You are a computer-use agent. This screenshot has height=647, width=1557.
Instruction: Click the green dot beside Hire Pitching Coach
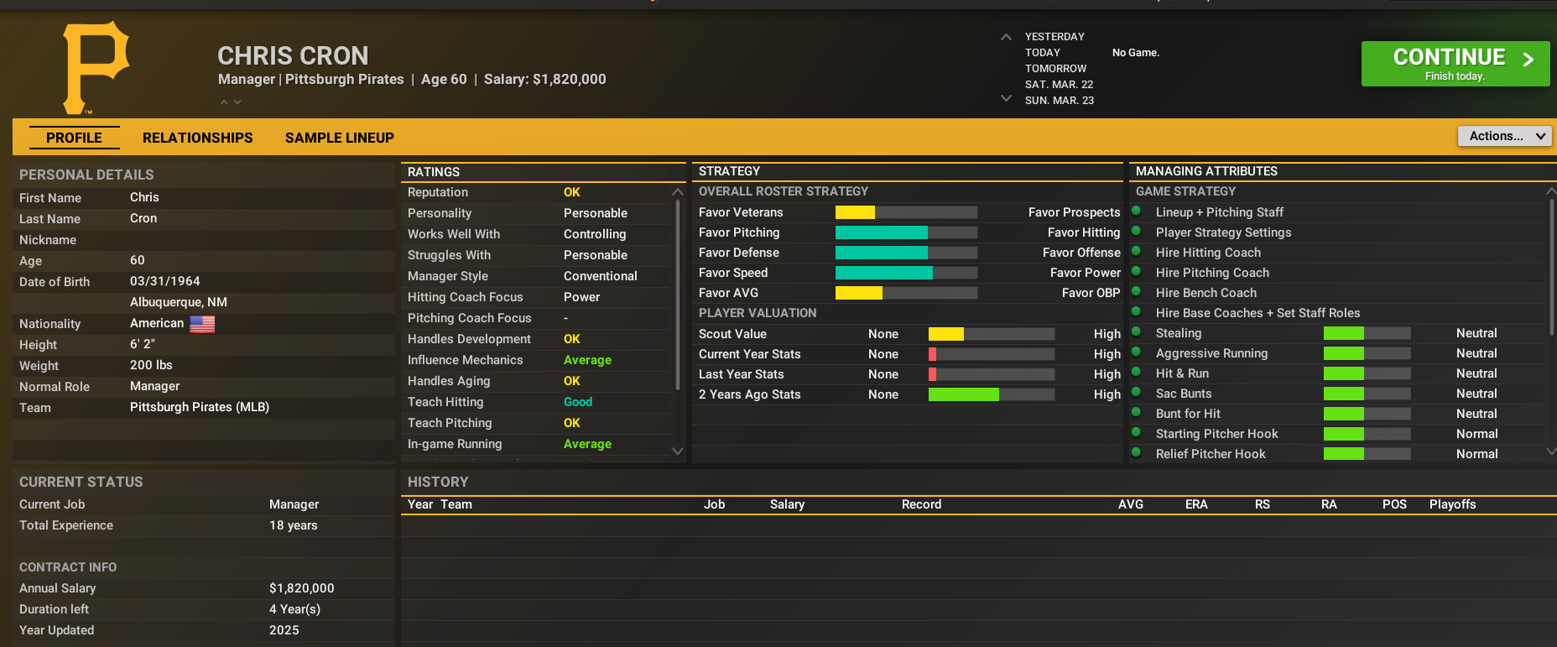click(1137, 272)
